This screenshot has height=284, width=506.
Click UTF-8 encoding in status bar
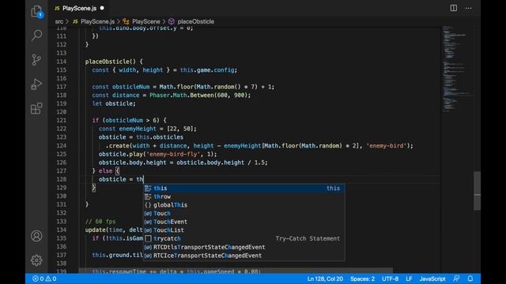(x=390, y=278)
